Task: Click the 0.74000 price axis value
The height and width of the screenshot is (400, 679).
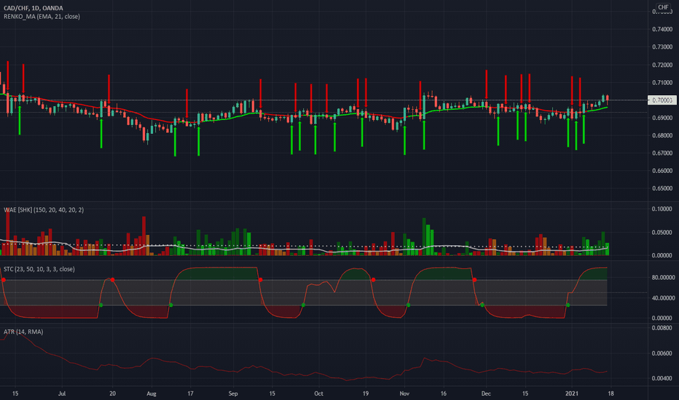Action: (662, 29)
